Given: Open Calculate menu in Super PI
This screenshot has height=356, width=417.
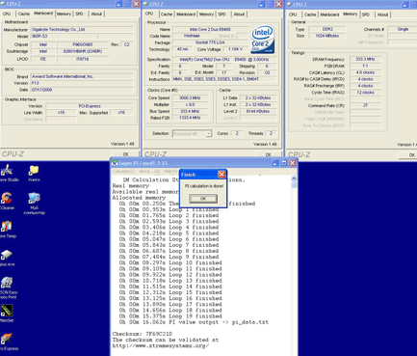Looking at the screenshot, I should click(124, 171).
